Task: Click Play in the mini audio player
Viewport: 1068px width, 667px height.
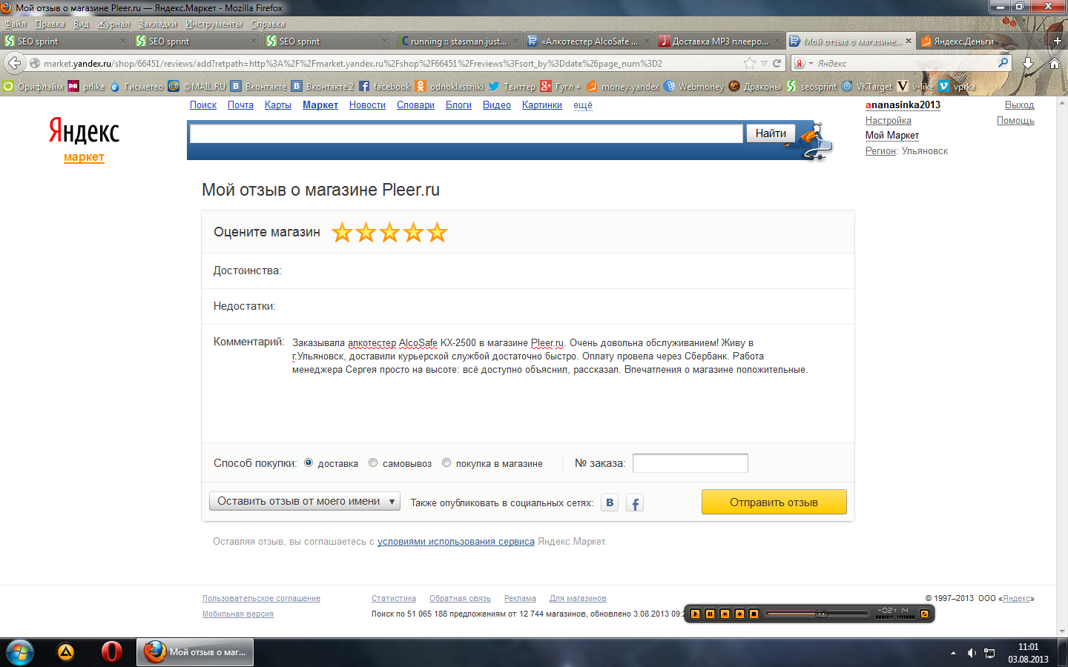Action: 695,614
